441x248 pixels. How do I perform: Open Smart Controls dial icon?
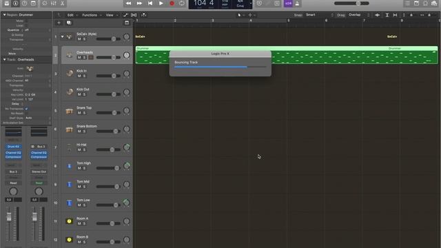click(45, 3)
